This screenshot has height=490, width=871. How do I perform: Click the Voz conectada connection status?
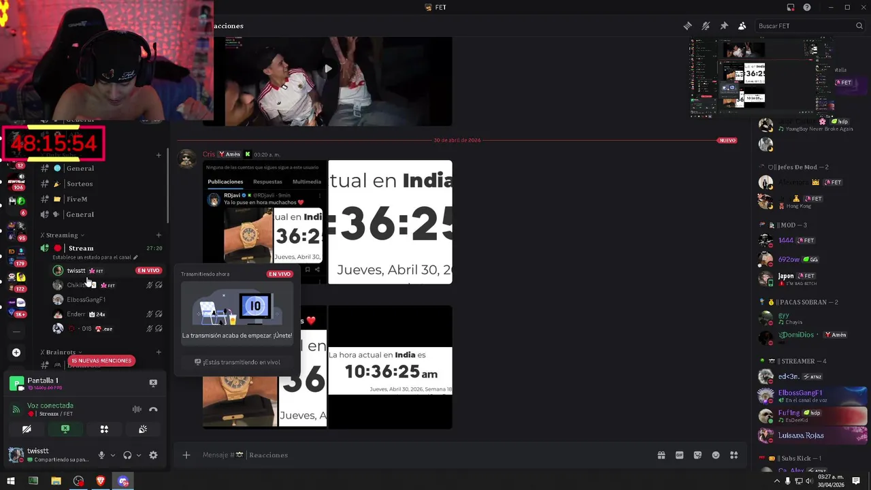[x=50, y=406]
